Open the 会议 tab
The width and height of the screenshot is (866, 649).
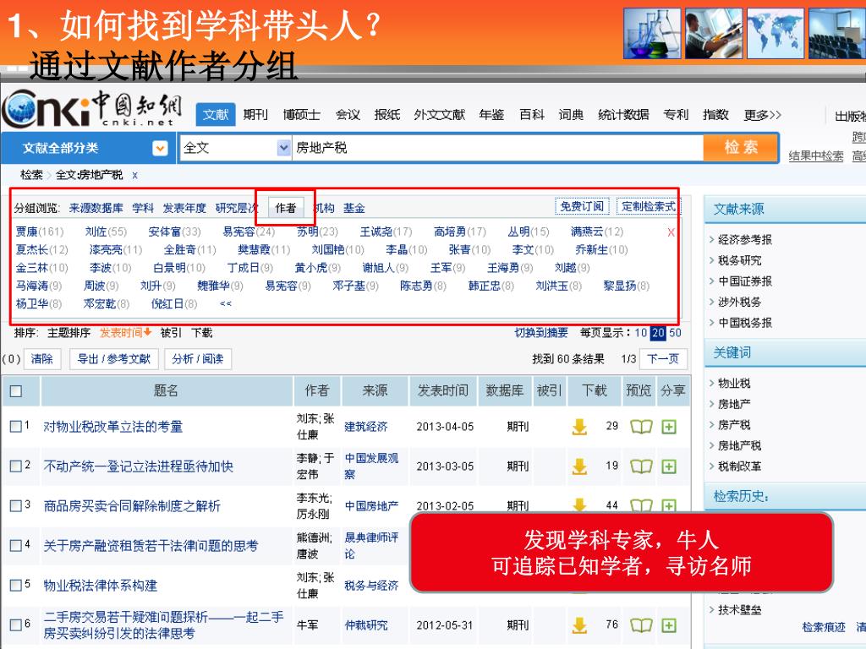(348, 115)
